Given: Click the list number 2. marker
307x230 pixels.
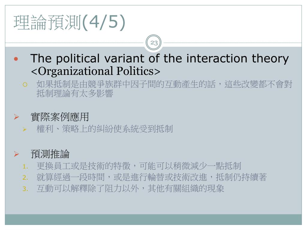Looking at the screenshot, I should (25, 178).
